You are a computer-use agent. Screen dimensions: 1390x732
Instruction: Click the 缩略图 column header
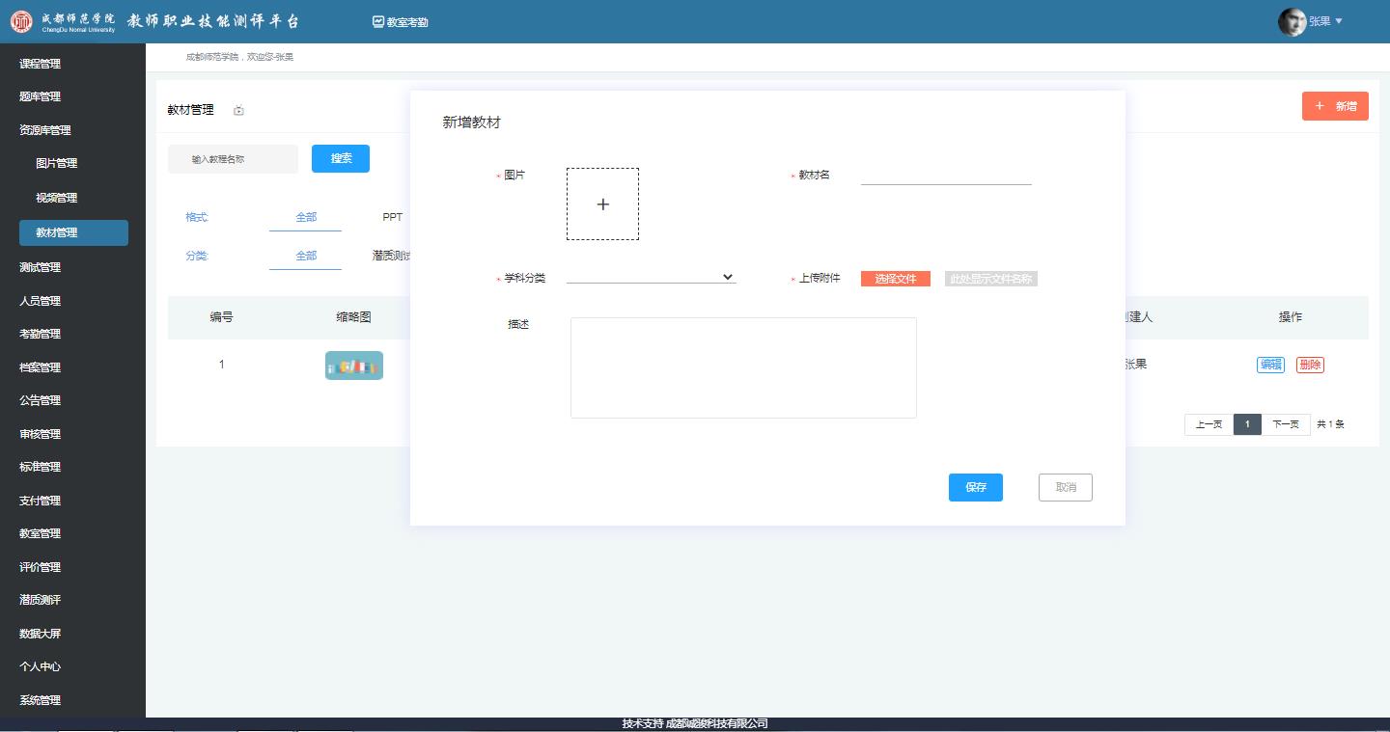[x=353, y=317]
